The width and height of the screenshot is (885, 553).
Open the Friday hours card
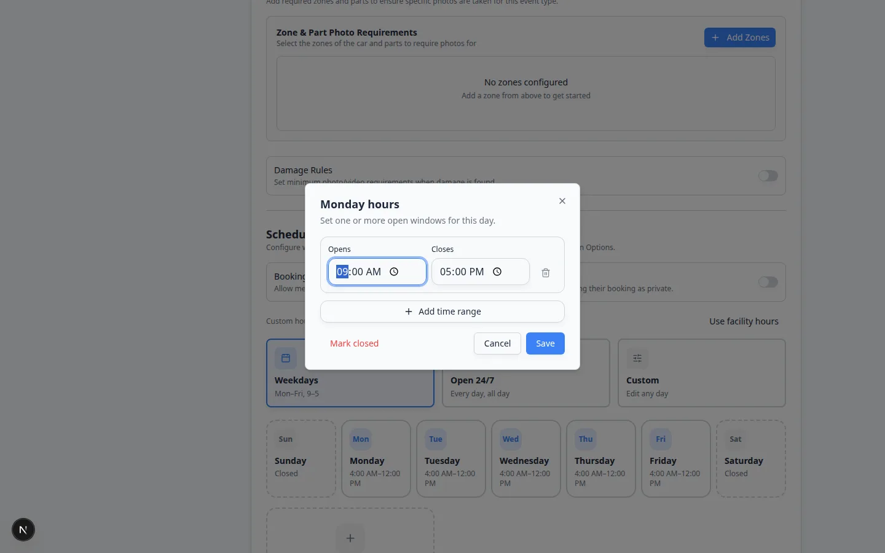676,459
